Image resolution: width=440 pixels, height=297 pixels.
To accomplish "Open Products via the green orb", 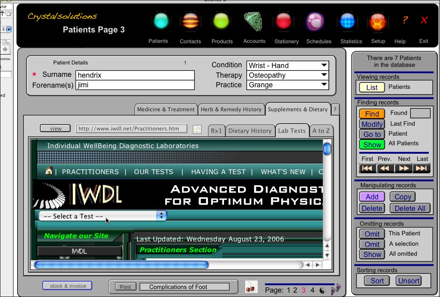I will tap(222, 21).
